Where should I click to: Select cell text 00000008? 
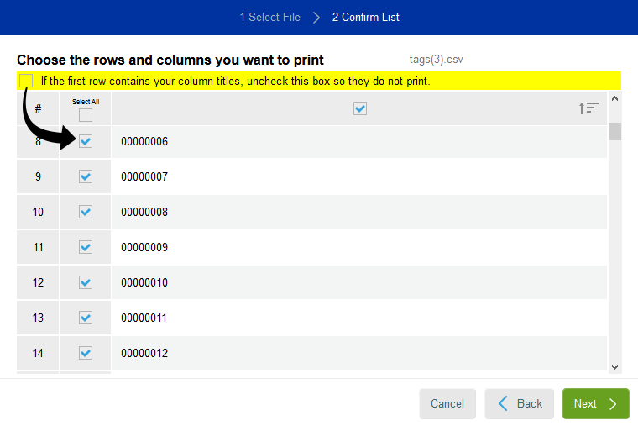coord(144,212)
